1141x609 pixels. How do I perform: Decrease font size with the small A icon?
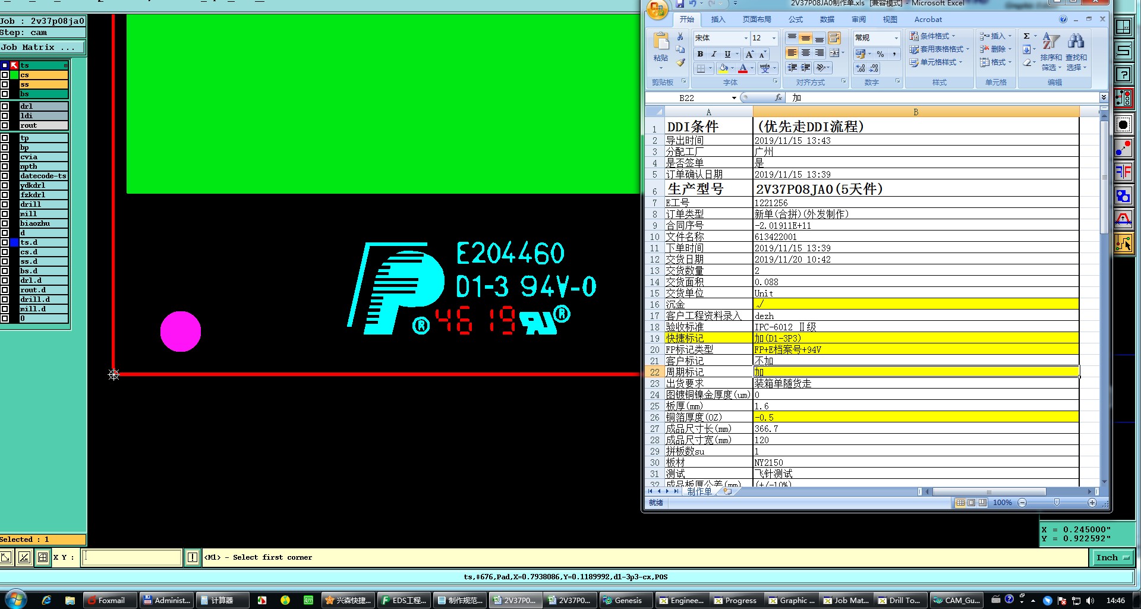pos(762,54)
